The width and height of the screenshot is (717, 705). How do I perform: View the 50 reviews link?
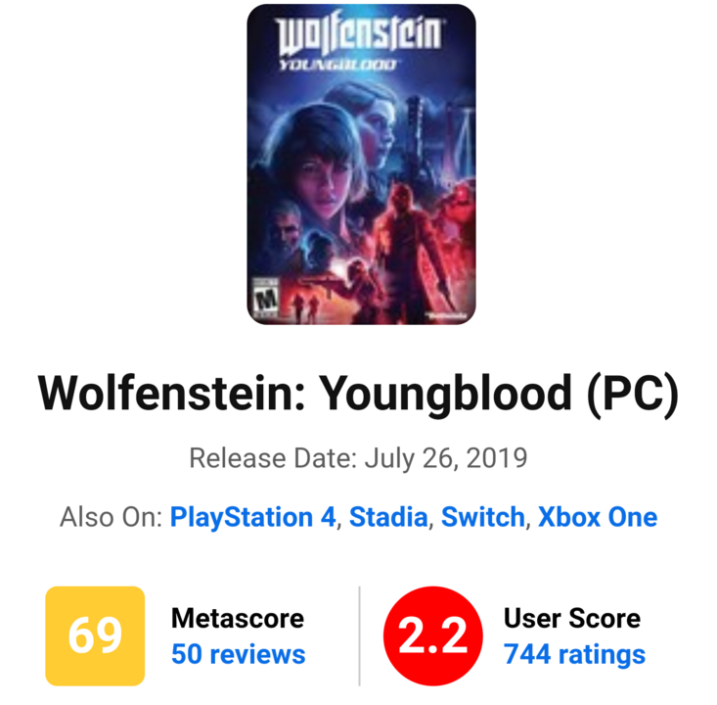[x=239, y=654]
